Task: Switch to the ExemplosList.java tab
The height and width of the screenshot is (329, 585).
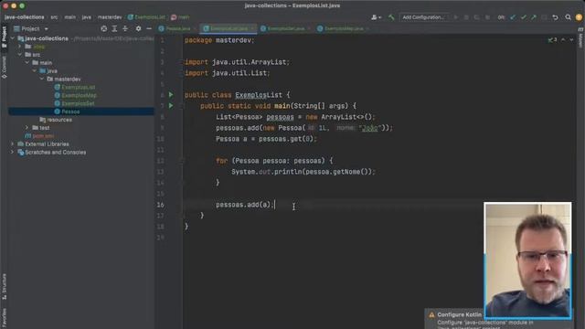Action: point(229,28)
